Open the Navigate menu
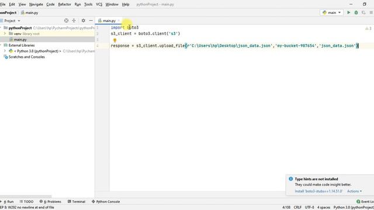Viewport: 374px width, 210px height. point(36,4)
